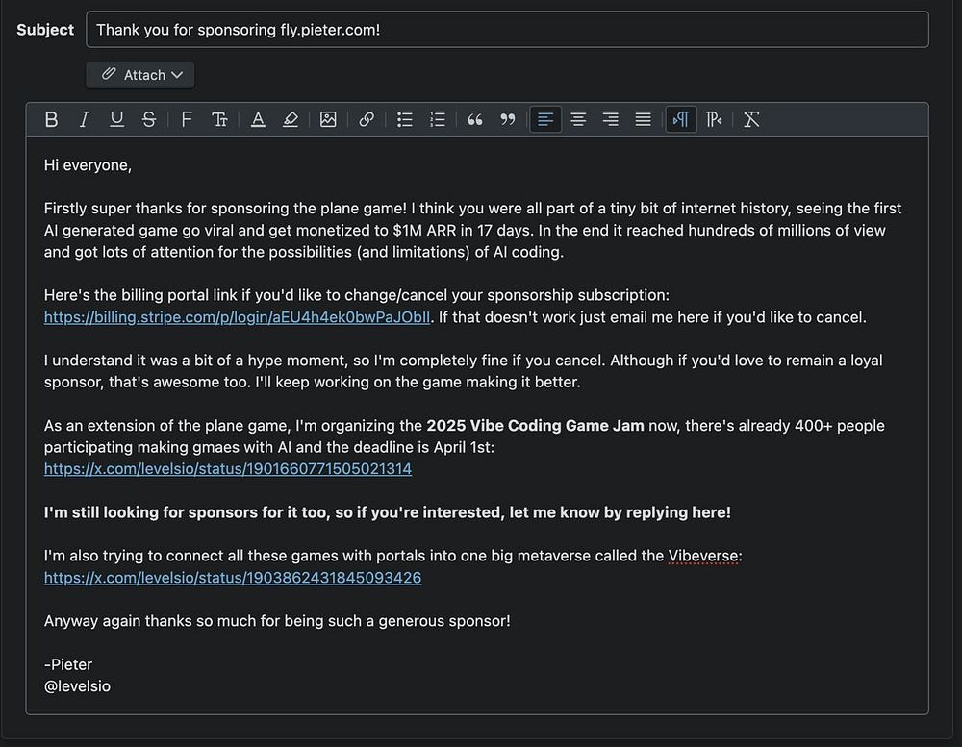Toggle italic formatting
The image size is (962, 747).
coord(84,119)
